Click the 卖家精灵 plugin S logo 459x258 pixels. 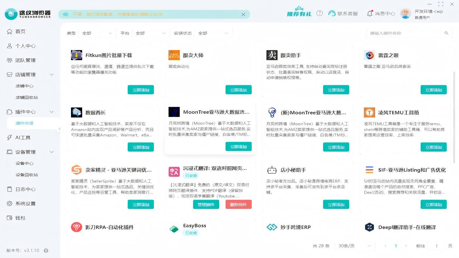pos(76,170)
